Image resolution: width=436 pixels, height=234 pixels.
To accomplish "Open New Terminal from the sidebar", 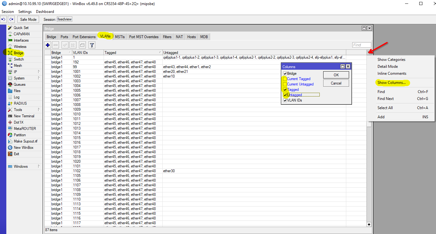I will pyautogui.click(x=24, y=116).
